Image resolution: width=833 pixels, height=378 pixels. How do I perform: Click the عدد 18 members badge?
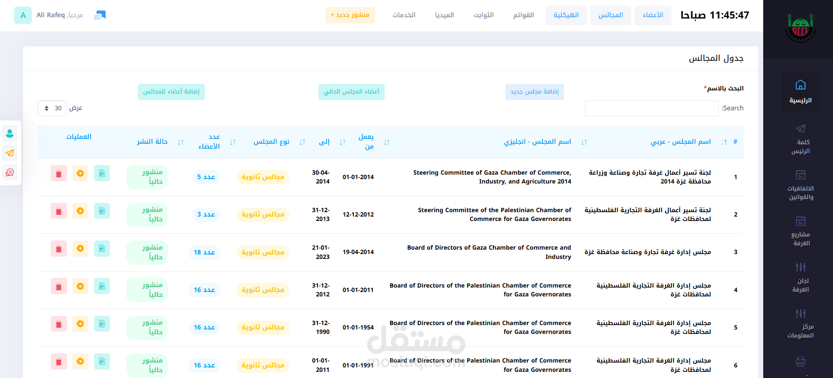204,252
